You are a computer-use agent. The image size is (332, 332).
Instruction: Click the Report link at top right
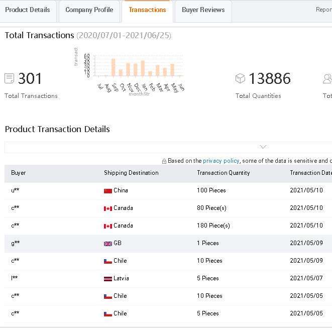323,10
